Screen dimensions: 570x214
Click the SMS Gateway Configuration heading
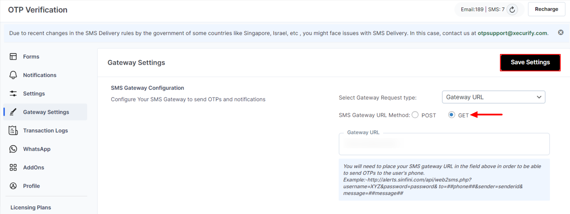pyautogui.click(x=147, y=88)
